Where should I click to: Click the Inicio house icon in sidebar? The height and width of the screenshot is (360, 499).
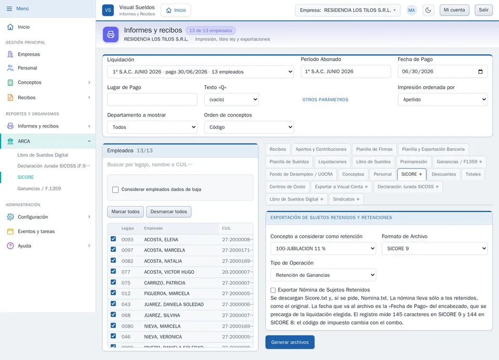[10, 27]
